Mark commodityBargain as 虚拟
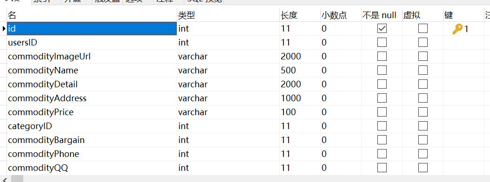 423,140
